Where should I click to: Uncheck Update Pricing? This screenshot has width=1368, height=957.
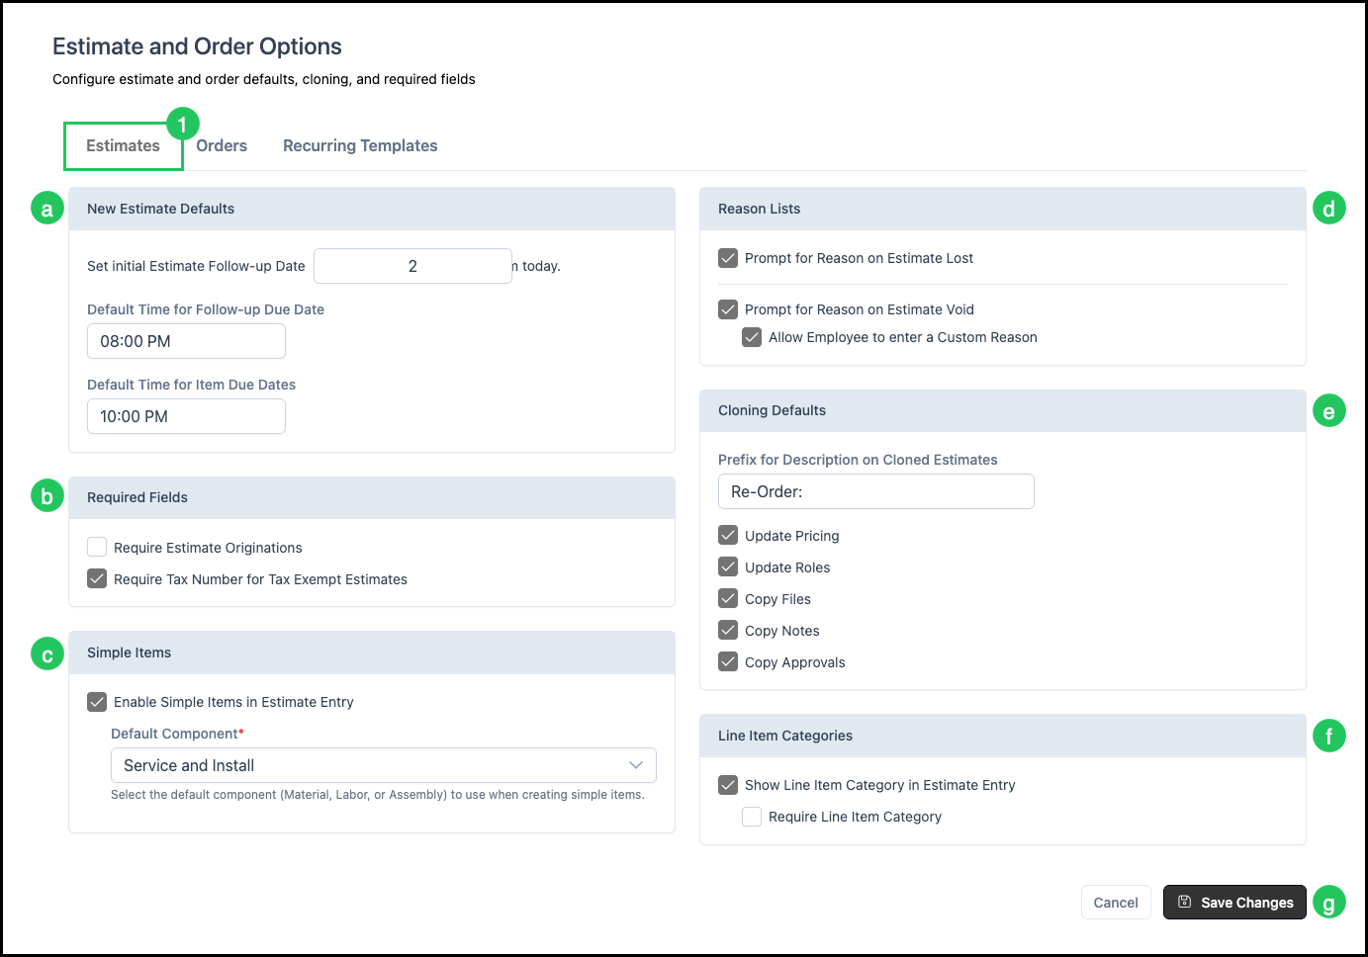728,535
